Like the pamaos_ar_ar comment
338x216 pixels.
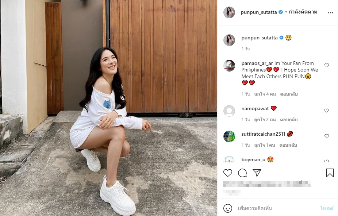(327, 65)
